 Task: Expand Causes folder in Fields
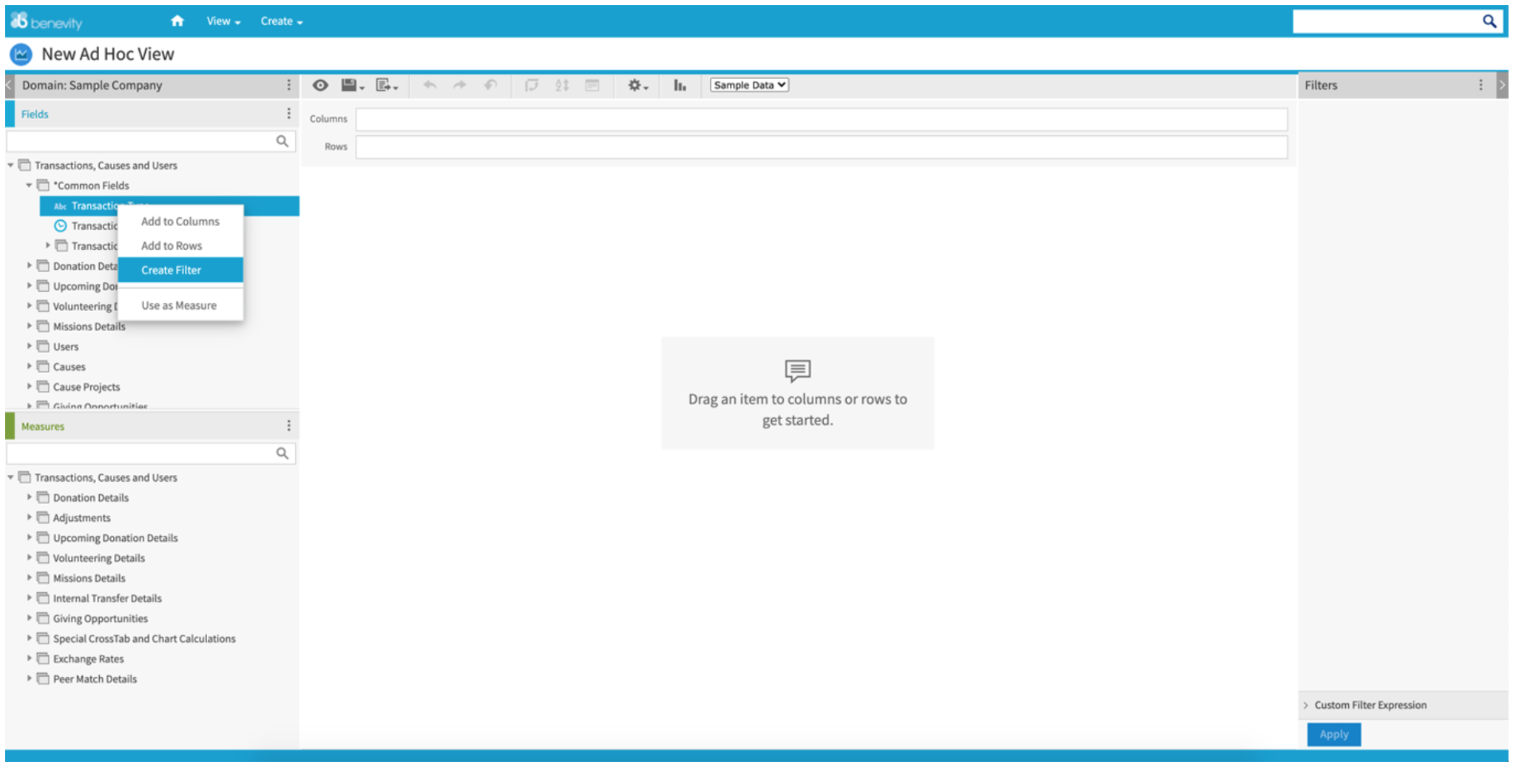click(29, 366)
